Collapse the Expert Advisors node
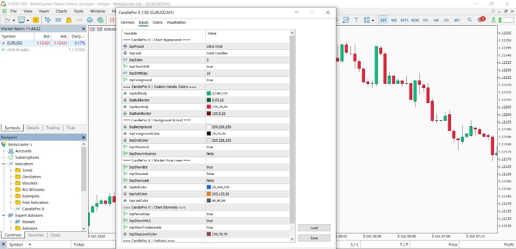Screen dimensions: 516x249 coord(4,216)
